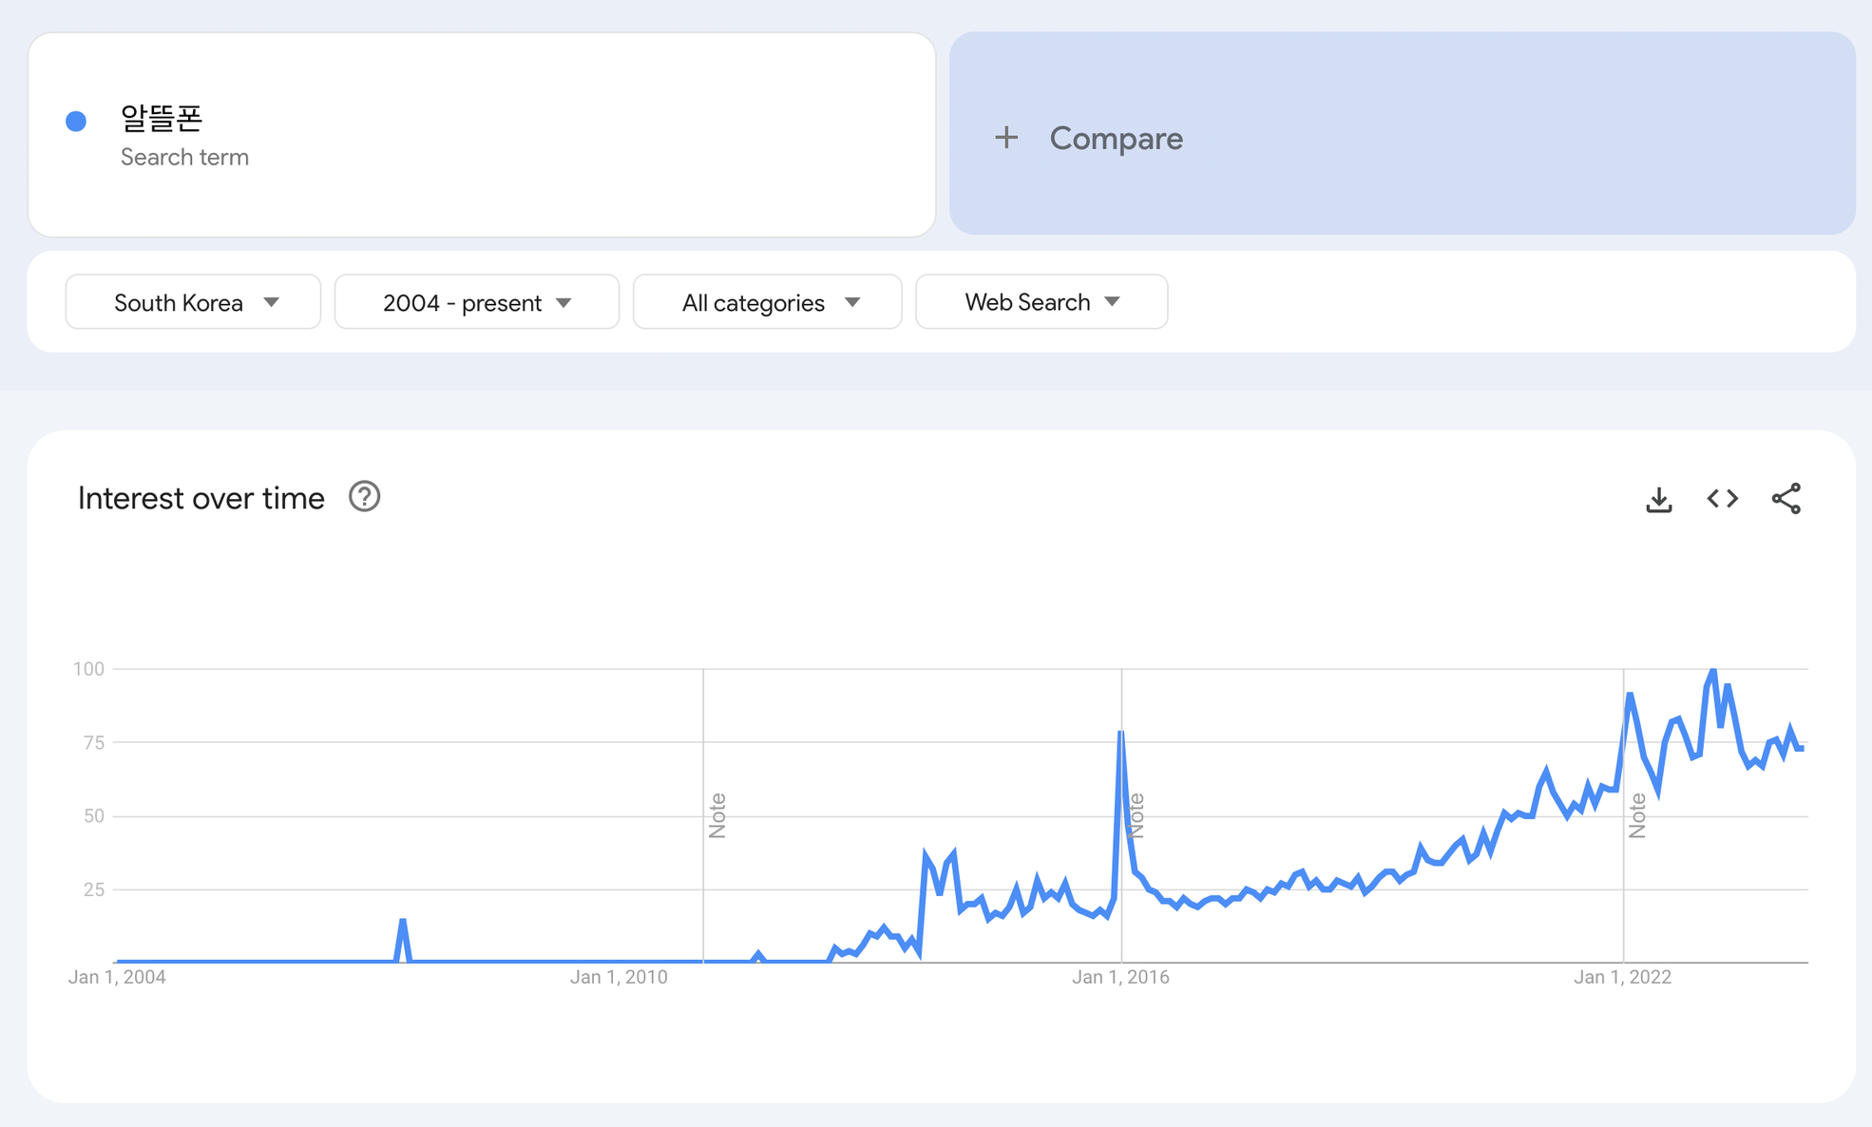Click the Interest over time heading
The image size is (1872, 1127).
[201, 498]
